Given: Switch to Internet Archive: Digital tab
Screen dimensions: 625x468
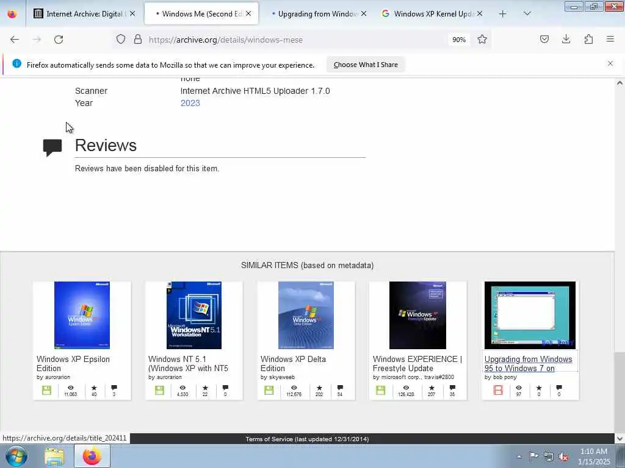Looking at the screenshot, I should (x=84, y=14).
